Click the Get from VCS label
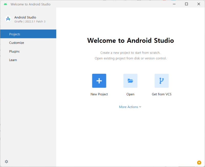The image size is (205, 167). click(161, 94)
